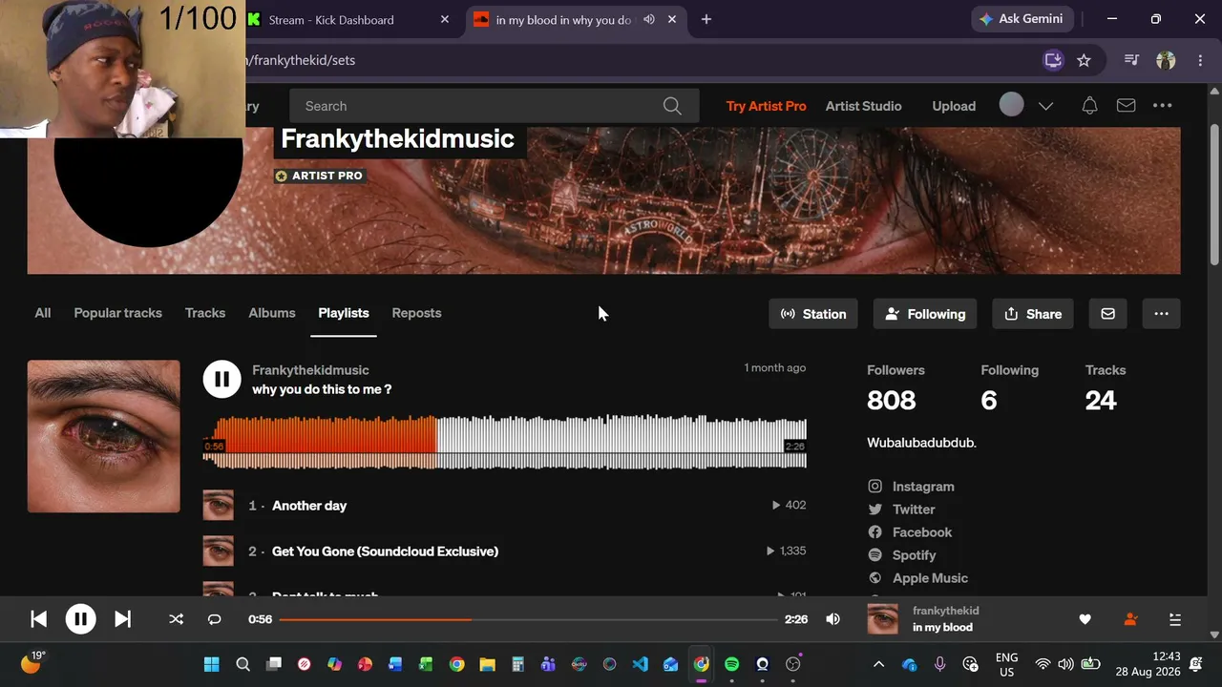Like the track 'in my blood'
Viewport: 1222px width, 687px height.
pyautogui.click(x=1085, y=619)
